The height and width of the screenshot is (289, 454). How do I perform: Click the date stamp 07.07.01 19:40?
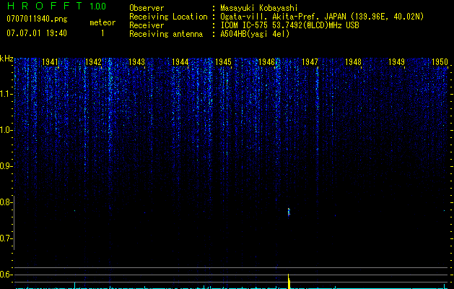tap(37, 33)
